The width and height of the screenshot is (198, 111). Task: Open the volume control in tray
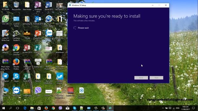170,108
